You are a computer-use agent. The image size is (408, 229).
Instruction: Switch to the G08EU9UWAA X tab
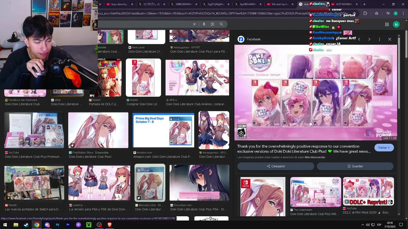click(183, 4)
